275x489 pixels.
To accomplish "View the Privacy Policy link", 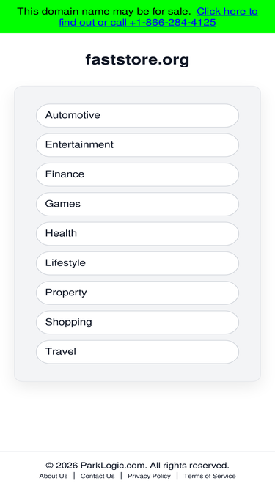I will point(149,476).
